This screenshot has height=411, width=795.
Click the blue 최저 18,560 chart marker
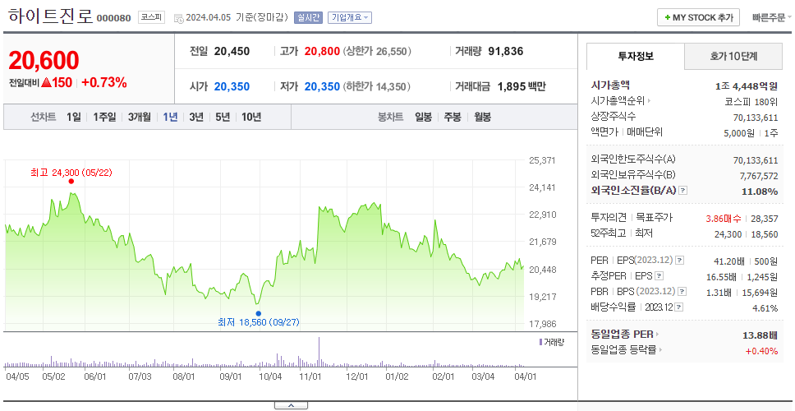(x=259, y=313)
